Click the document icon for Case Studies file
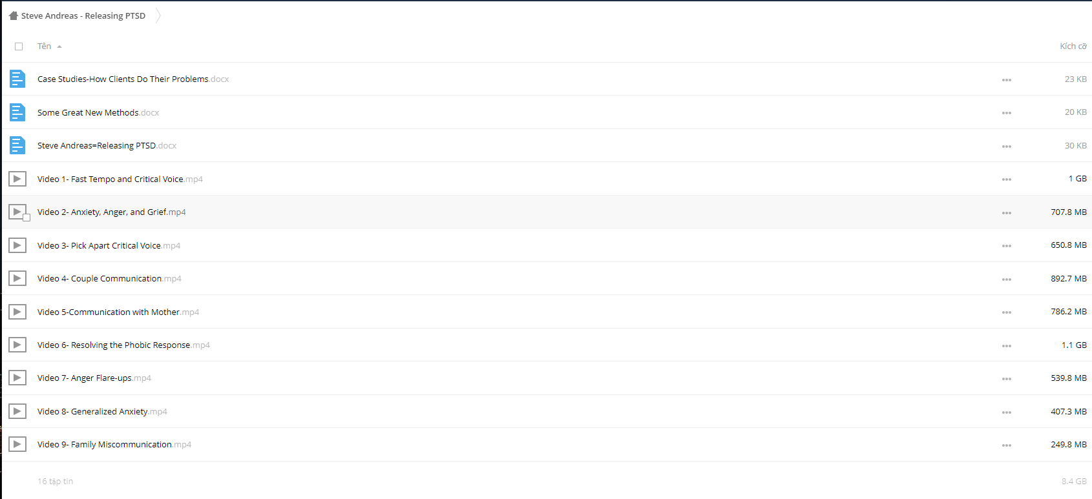 pyautogui.click(x=17, y=79)
